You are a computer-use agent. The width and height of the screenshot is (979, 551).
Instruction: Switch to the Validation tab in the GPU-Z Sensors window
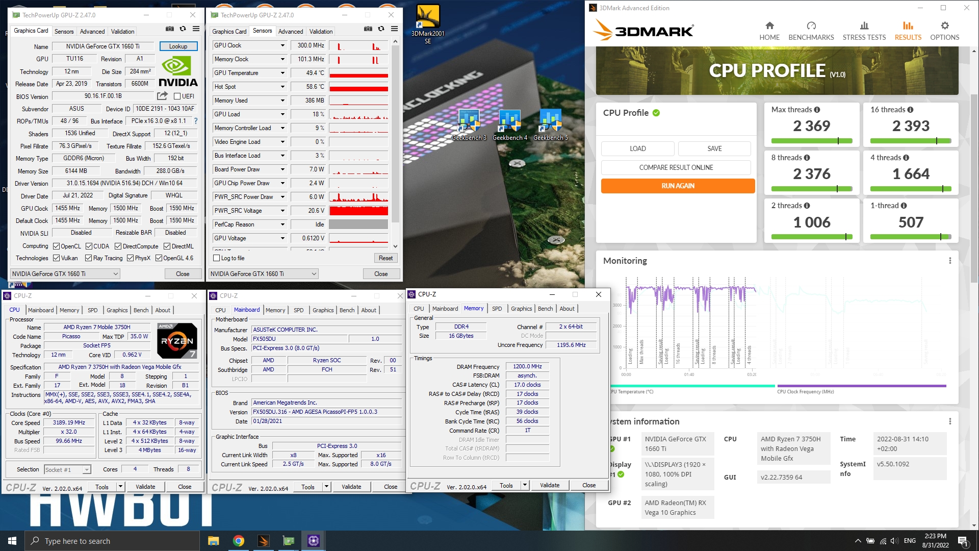click(x=321, y=32)
